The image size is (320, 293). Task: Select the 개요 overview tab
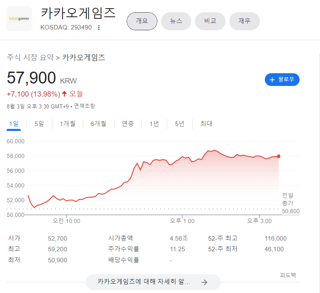tap(142, 21)
